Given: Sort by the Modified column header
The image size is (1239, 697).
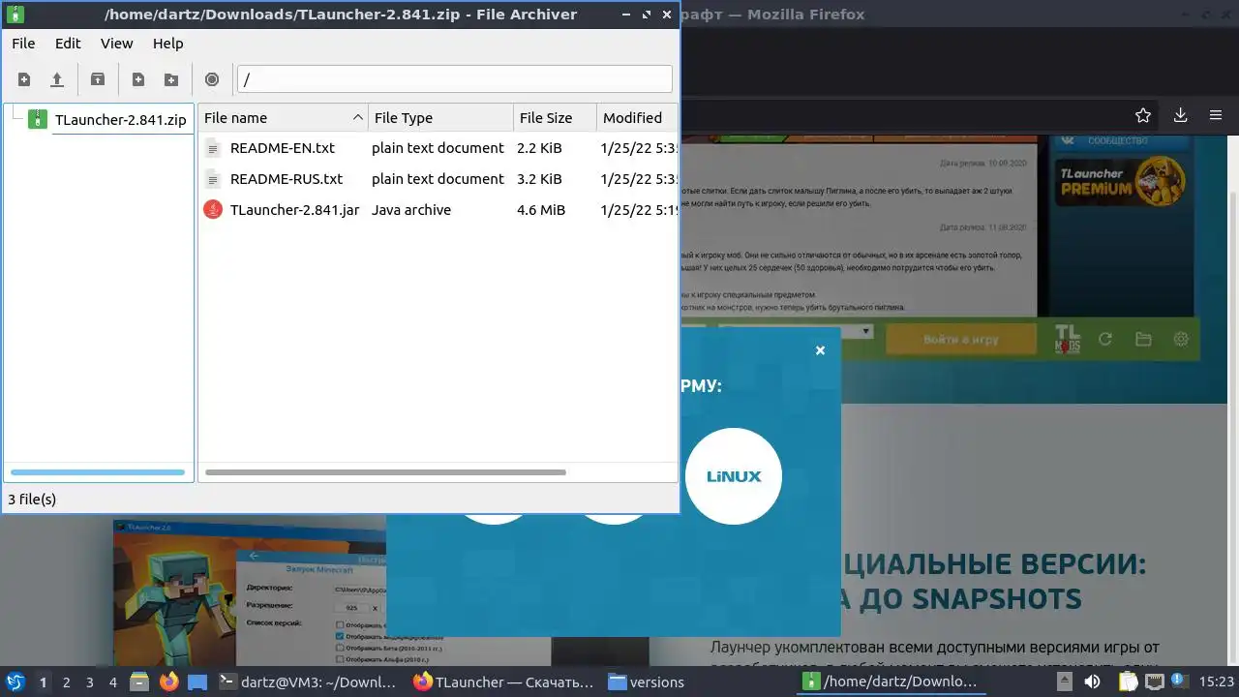Looking at the screenshot, I should click(x=637, y=118).
